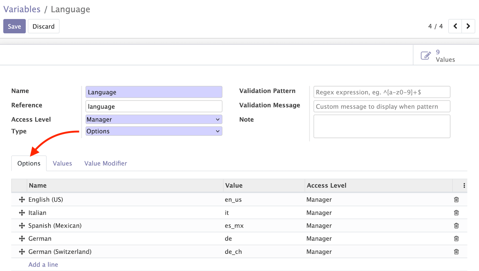Click the next record chevron arrow
This screenshot has width=479, height=271.
[x=468, y=26]
